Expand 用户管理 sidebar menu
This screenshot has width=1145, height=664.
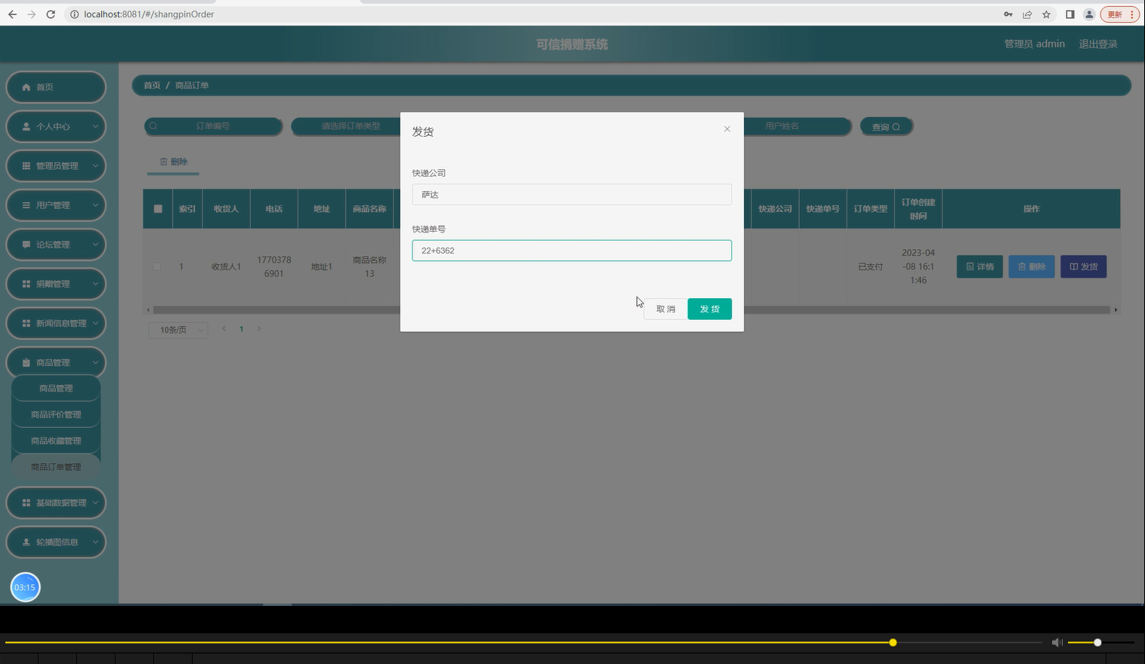pyautogui.click(x=56, y=205)
